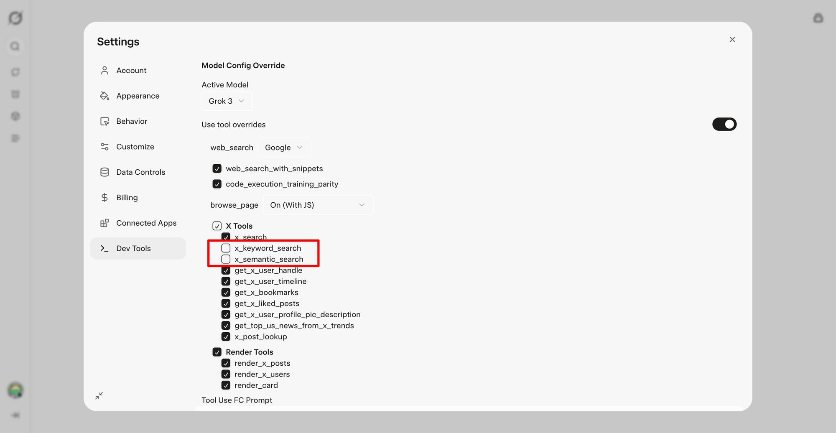Open the Active Model Grok 3 dropdown
The width and height of the screenshot is (836, 433).
227,101
